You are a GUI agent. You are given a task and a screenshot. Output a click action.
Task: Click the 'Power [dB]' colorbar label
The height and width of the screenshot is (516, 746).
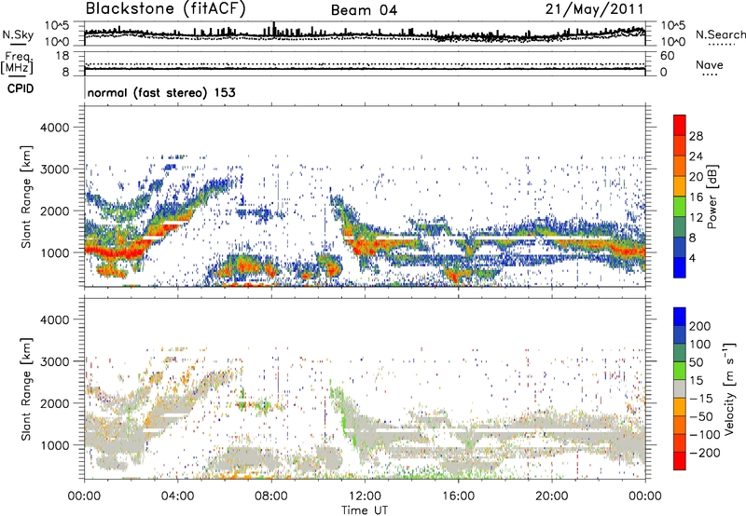[712, 197]
